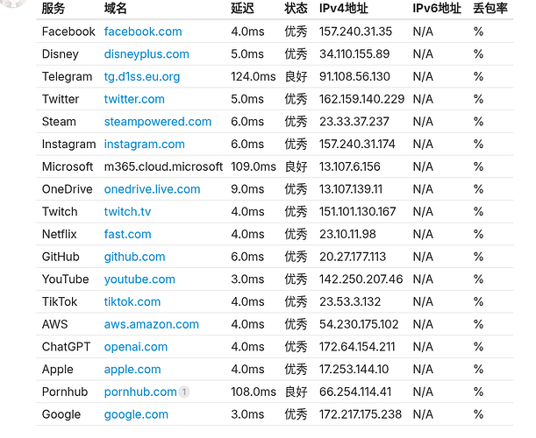Viewport: 536px width, 438px height.
Task: Open the google.com link
Action: coord(136,414)
